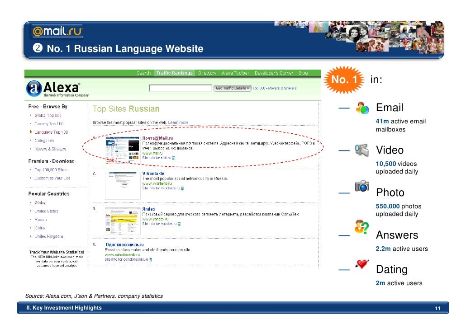Click the Alexa logo
Viewport: 466px width, 329px height.
[x=57, y=89]
